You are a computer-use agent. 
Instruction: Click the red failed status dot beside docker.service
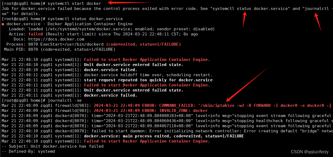coord(3,24)
